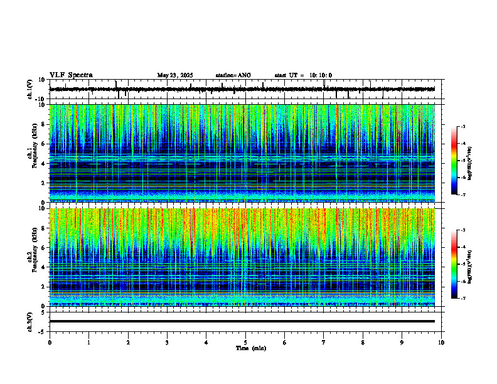Click time axis tick label "7"

[x=324, y=343]
